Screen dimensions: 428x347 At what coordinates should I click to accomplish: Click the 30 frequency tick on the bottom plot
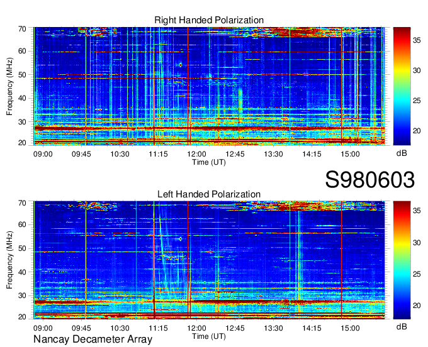point(22,295)
